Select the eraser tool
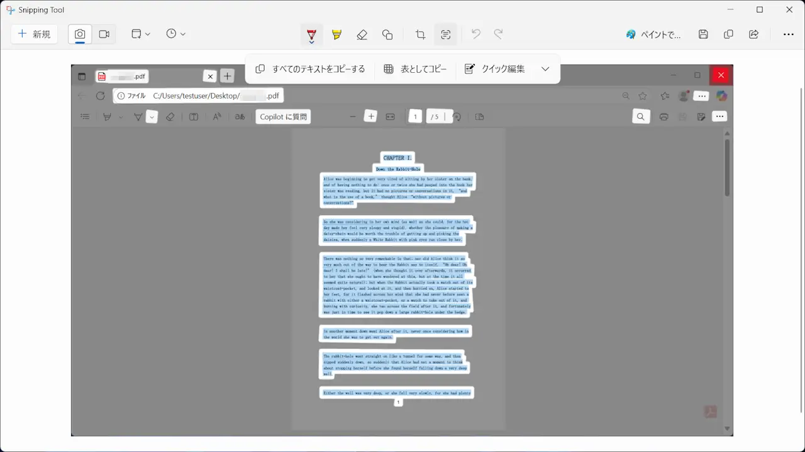Image resolution: width=805 pixels, height=452 pixels. pos(362,35)
